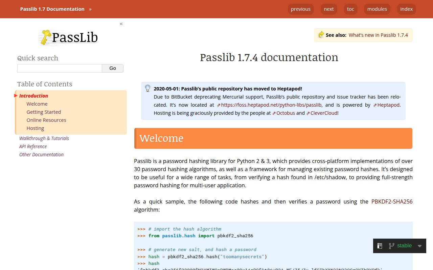Open the PBKDF2-SHA256 algorithm link
The height and width of the screenshot is (270, 433).
pos(392,201)
